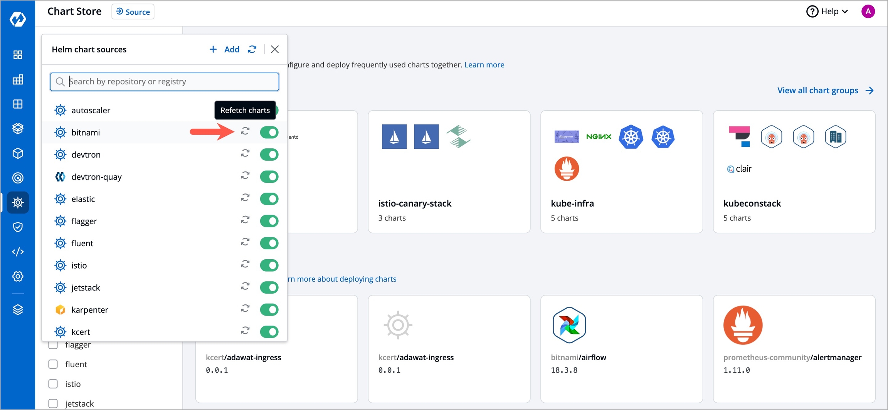Open the security shield icon in sidebar

[x=18, y=227]
